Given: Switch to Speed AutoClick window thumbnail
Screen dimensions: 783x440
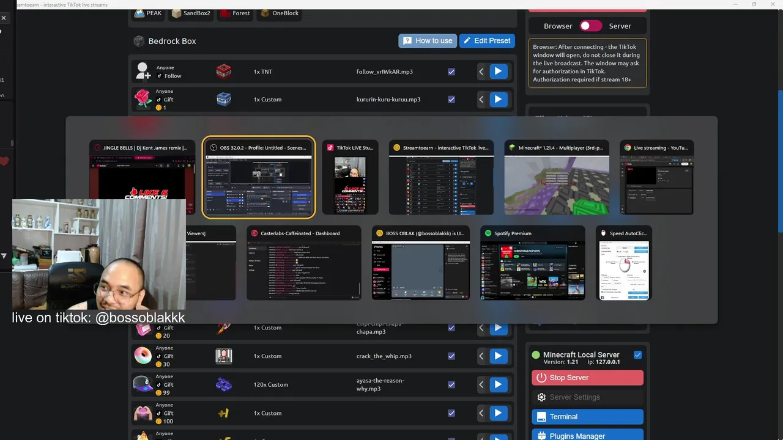Looking at the screenshot, I should click(624, 263).
